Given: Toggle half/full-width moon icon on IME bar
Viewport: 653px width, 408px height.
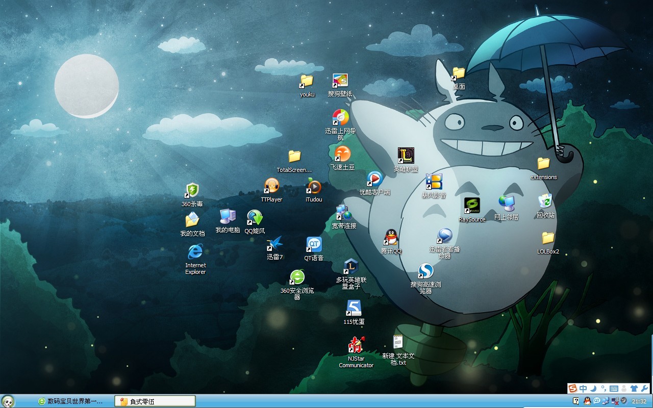Looking at the screenshot, I should click(x=592, y=389).
